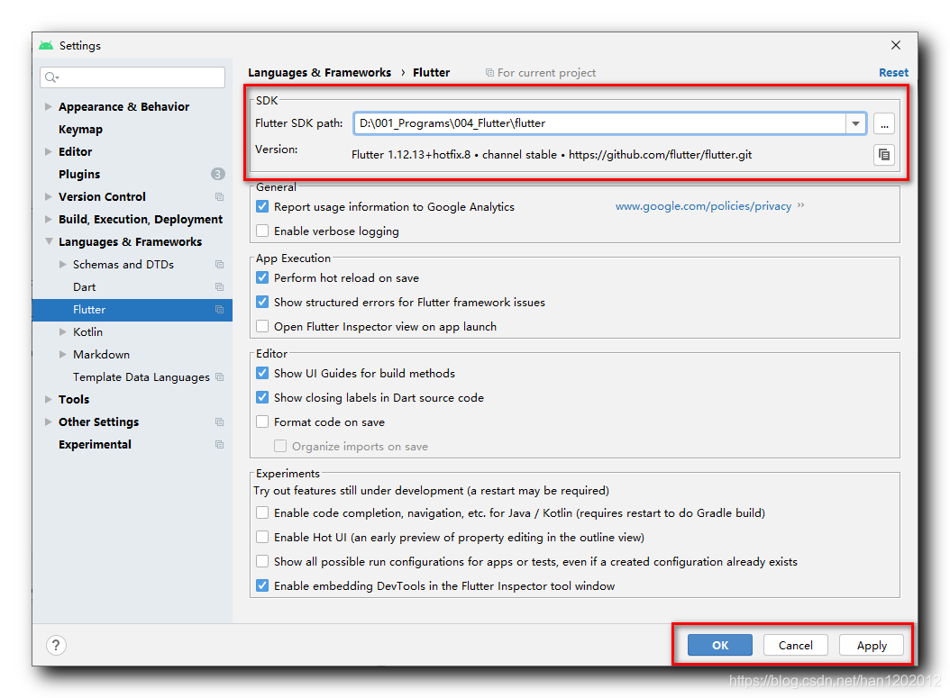Expand Build, Execution, Deployment node
950x698 pixels.
[x=48, y=219]
